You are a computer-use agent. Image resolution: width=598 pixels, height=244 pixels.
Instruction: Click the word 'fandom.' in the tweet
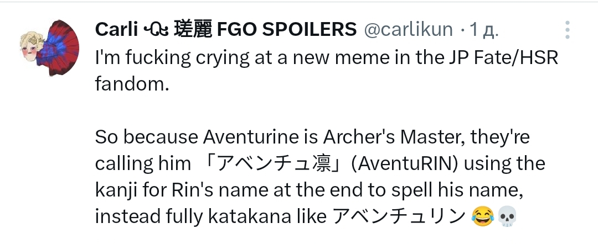pos(132,84)
